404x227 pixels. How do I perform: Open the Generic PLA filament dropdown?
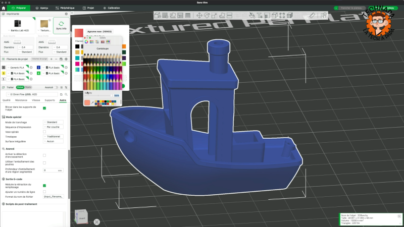(17, 68)
